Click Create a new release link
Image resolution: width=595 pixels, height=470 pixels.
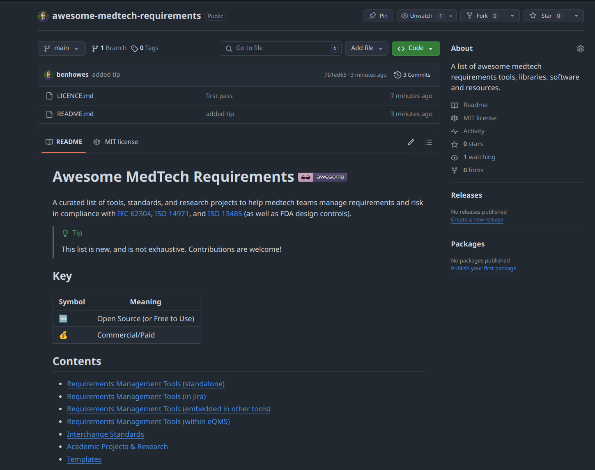click(x=477, y=220)
